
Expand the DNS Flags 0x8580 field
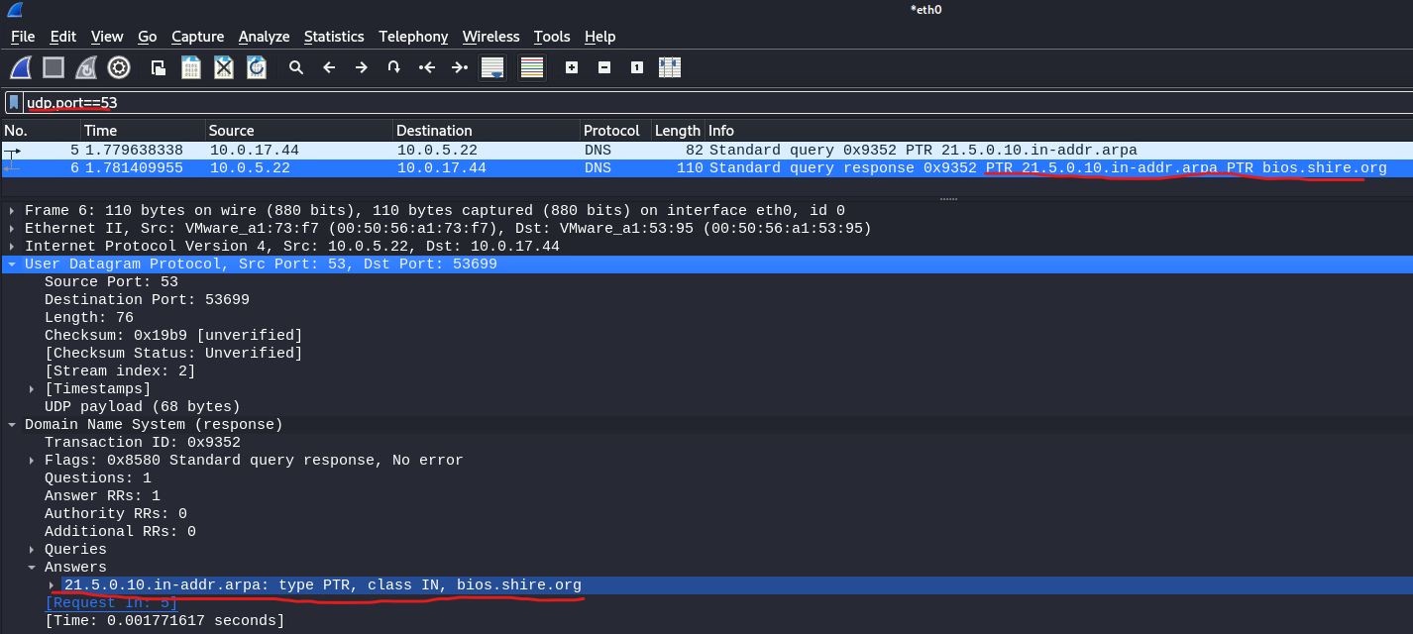[x=32, y=461]
